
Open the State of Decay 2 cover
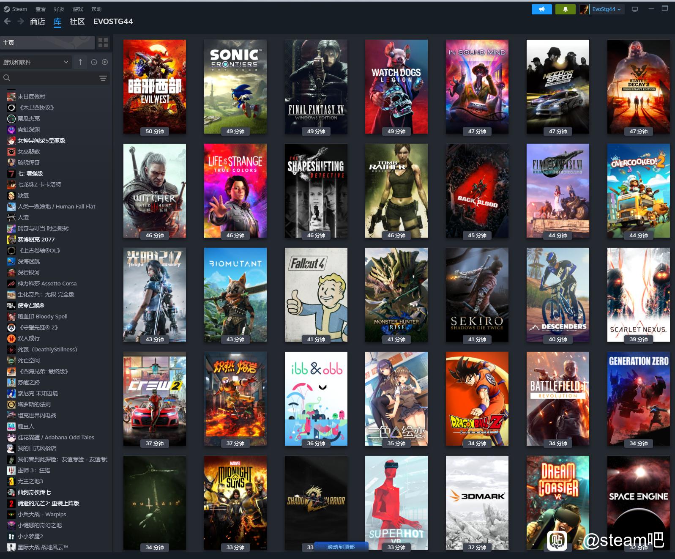point(639,87)
